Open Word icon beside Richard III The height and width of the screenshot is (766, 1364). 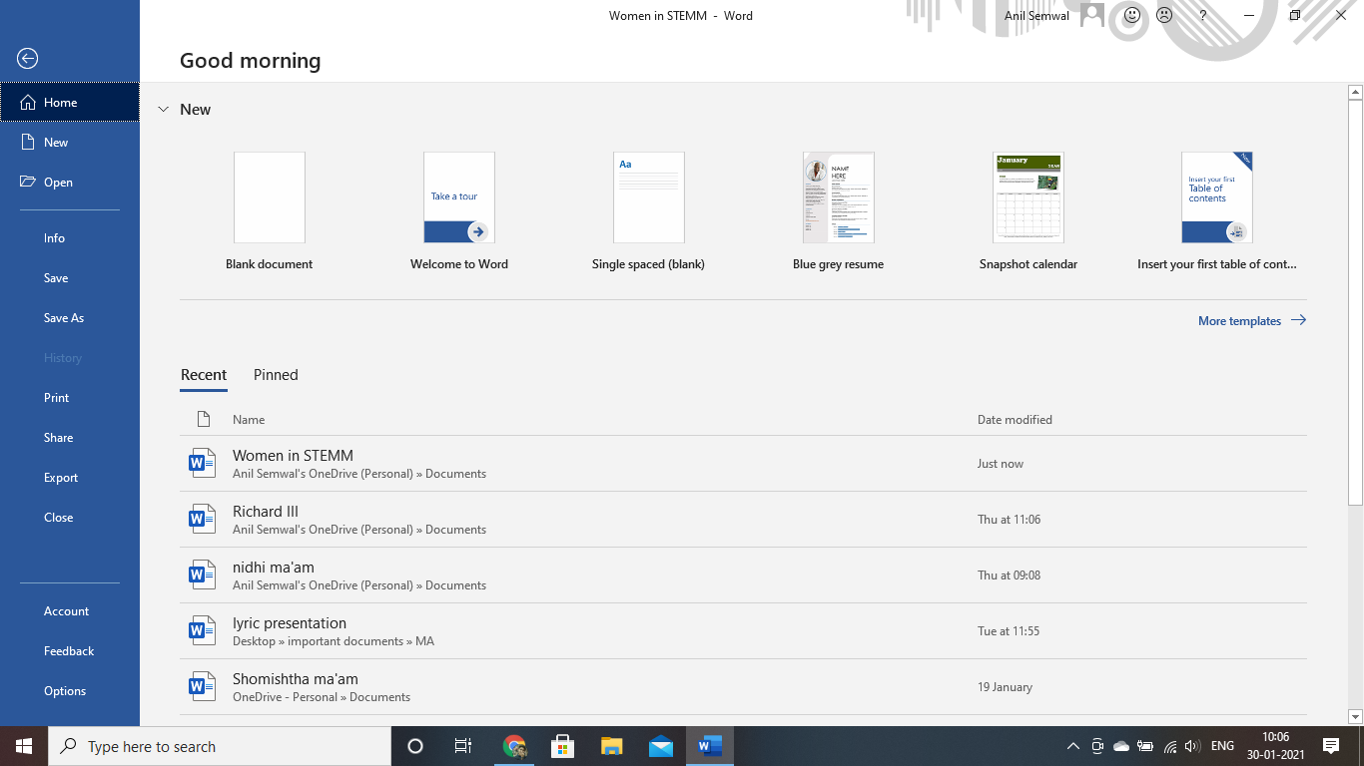click(x=203, y=519)
